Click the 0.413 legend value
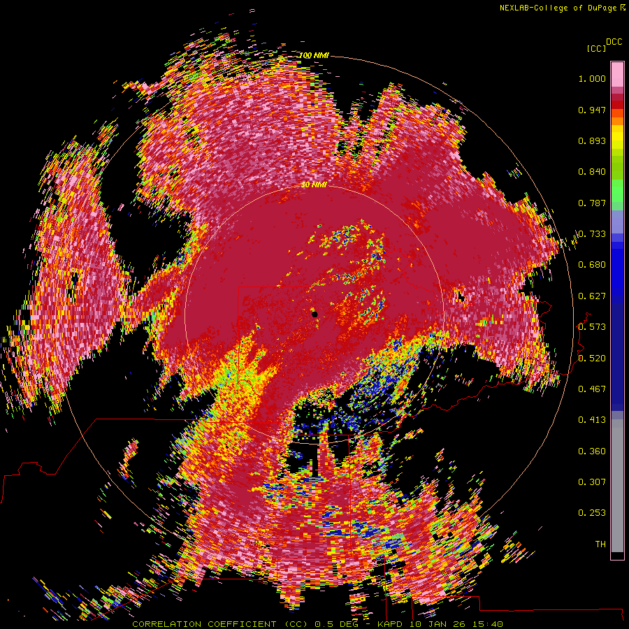This screenshot has width=629, height=629. click(x=592, y=420)
